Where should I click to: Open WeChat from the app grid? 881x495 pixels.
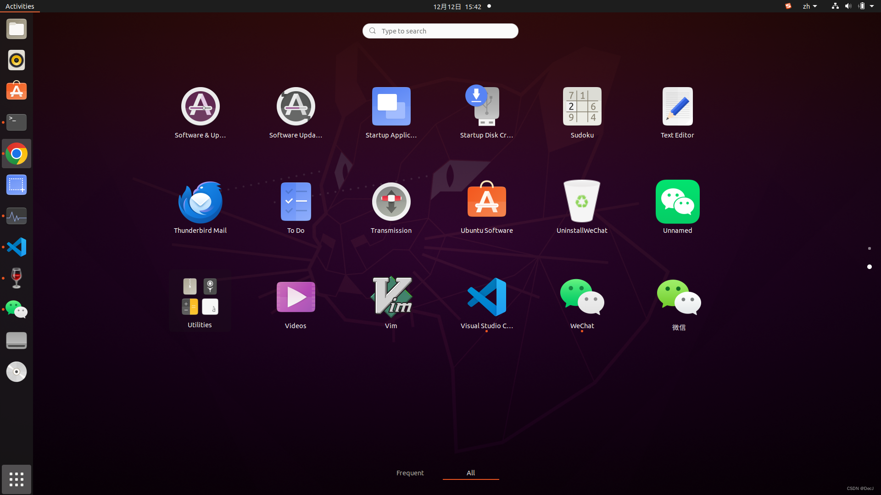click(x=582, y=303)
